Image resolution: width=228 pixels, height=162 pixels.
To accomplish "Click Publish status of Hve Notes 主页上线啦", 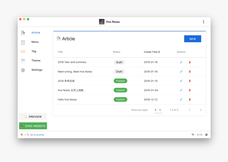I will pos(120,90).
